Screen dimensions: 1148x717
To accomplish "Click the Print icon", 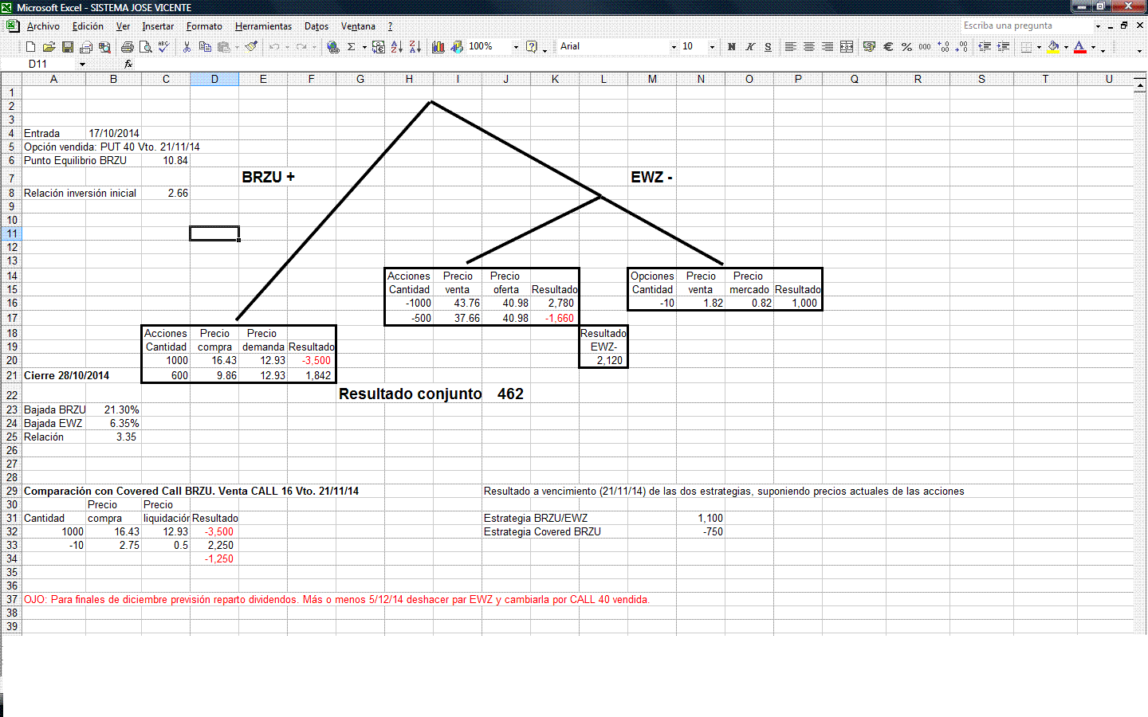I will tap(127, 47).
